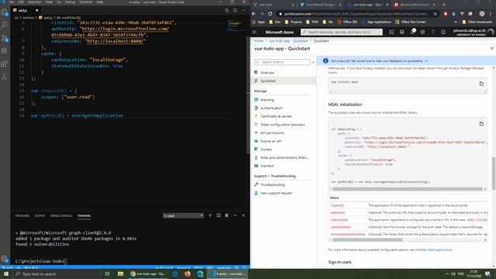
Task: Select the terminal shell dropdown showing cmd
Action: pos(183,215)
